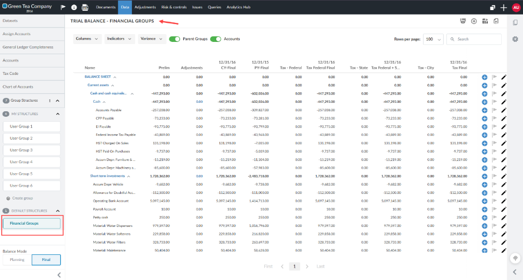Click page 1 in pagination
523x280 pixels.
(x=294, y=267)
